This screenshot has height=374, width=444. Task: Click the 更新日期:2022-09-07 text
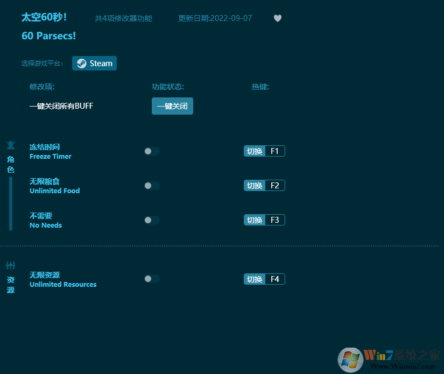click(x=215, y=18)
